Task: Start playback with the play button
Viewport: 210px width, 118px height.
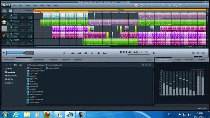Action: [92, 53]
